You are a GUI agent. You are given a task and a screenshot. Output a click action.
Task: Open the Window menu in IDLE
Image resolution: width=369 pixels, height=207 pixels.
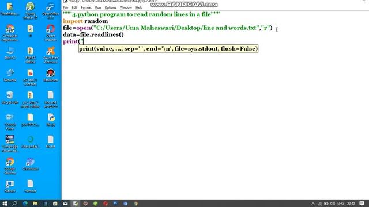(x=126, y=7)
